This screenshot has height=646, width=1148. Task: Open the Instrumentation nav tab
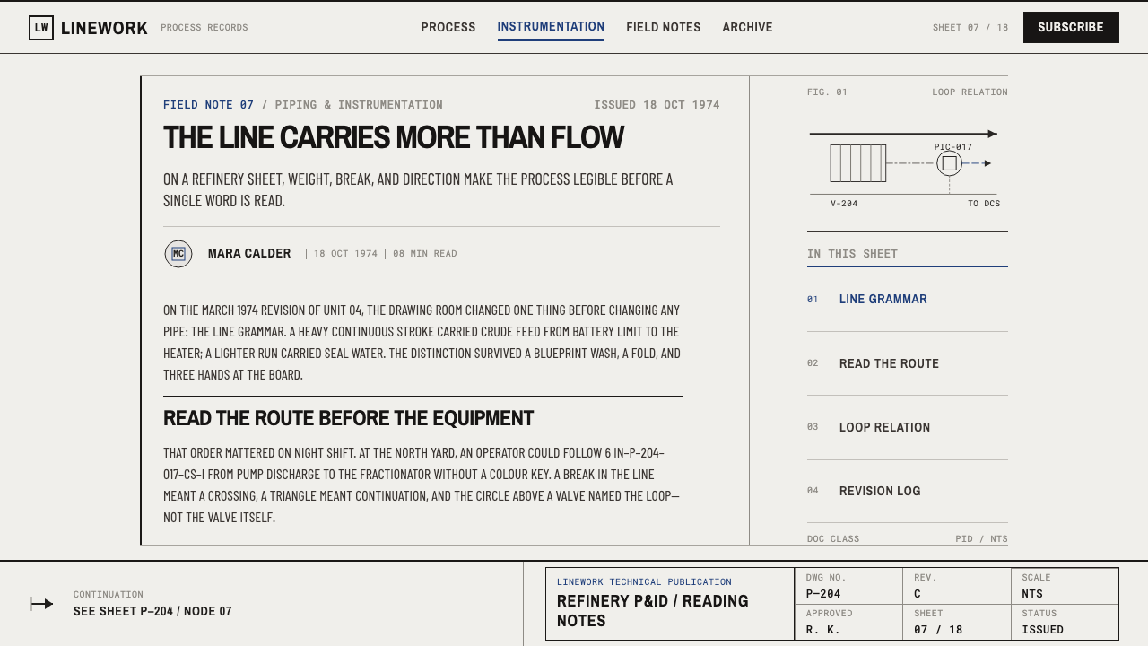(551, 27)
